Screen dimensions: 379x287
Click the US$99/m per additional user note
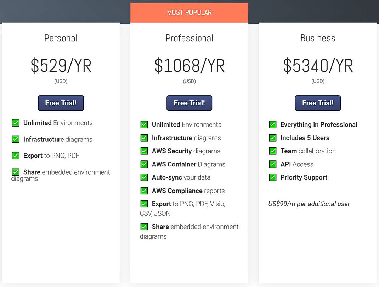309,204
